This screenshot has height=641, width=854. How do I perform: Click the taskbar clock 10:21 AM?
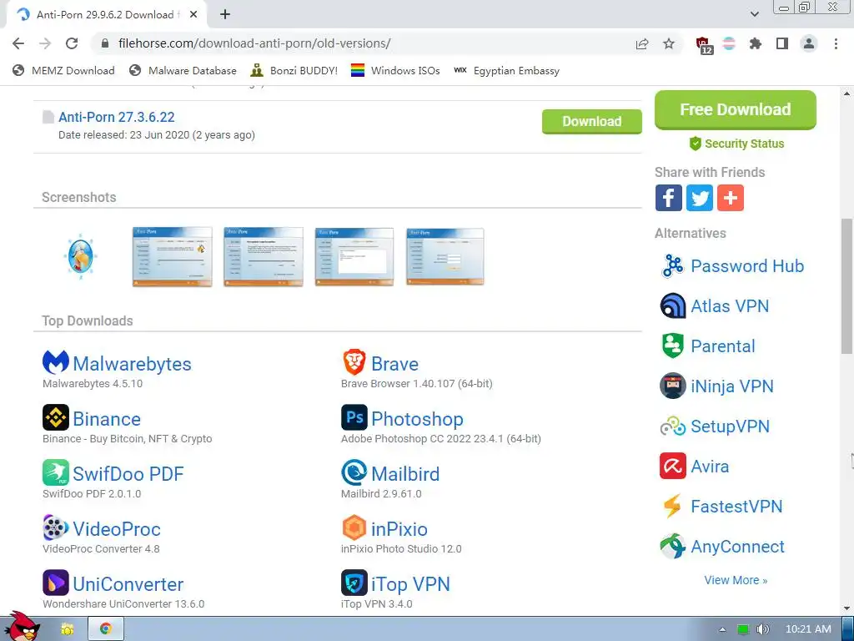808,629
